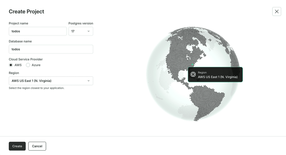Click the chevron arrow in the Region field
Image resolution: width=286 pixels, height=155 pixels.
89,81
